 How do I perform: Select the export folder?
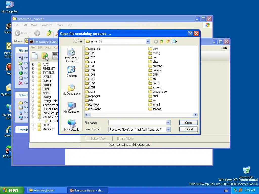click(155, 87)
